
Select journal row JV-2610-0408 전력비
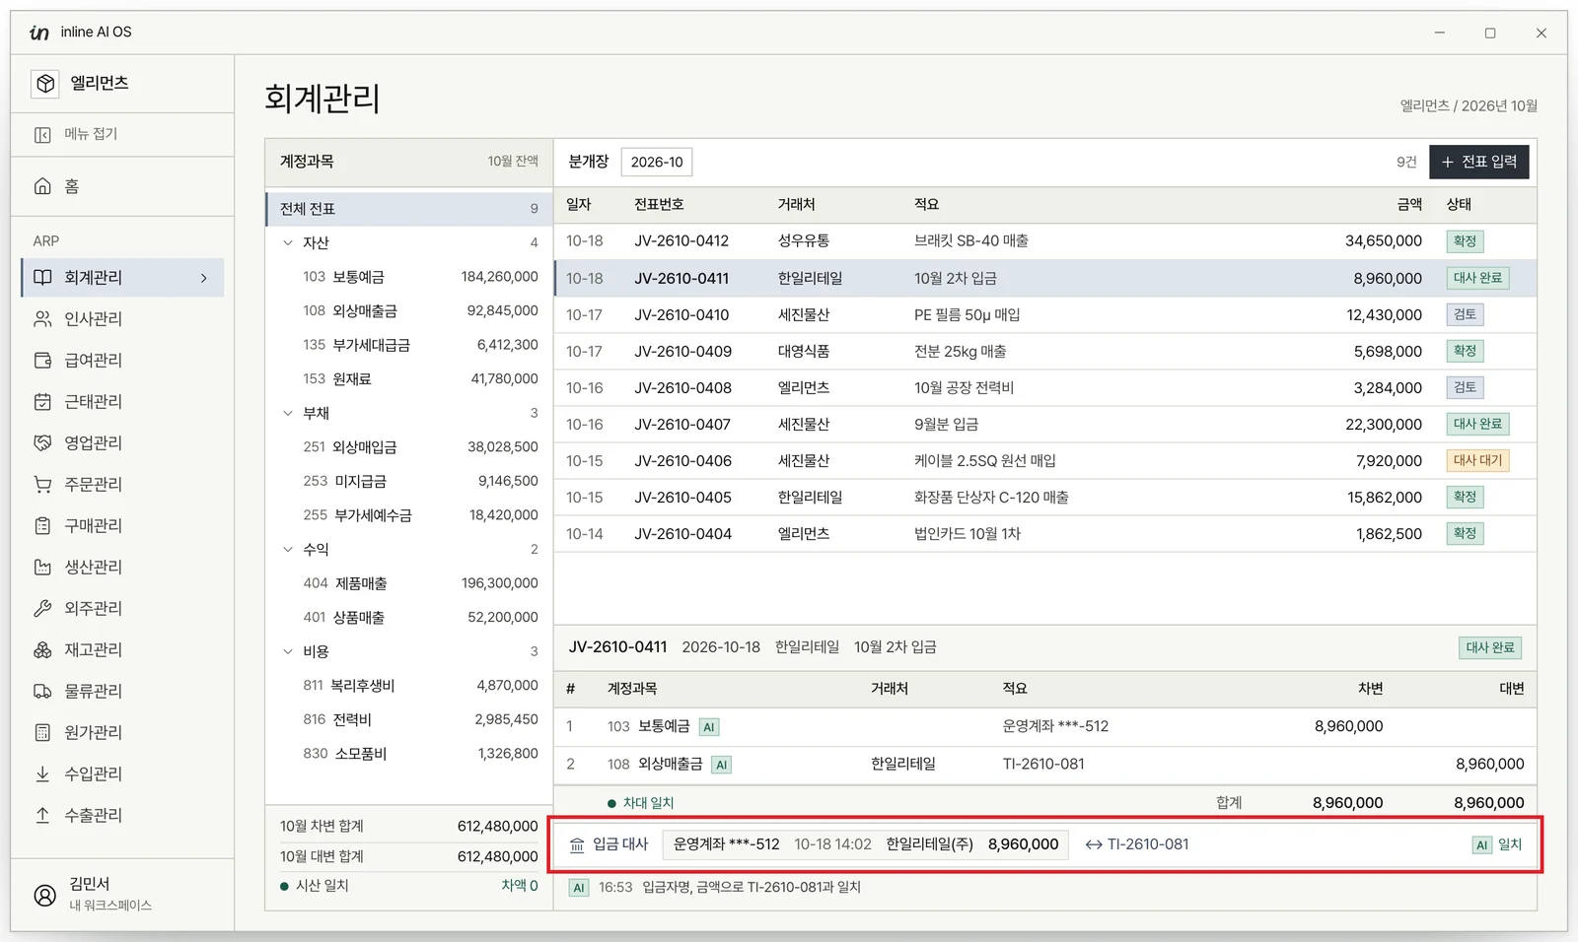1044,387
